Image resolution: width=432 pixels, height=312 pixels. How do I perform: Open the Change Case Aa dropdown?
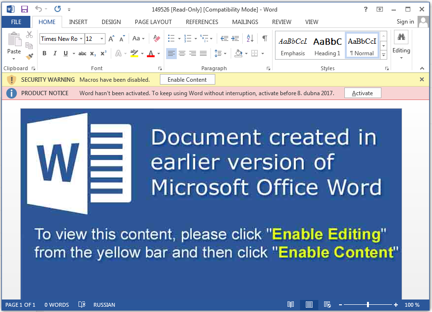point(138,38)
